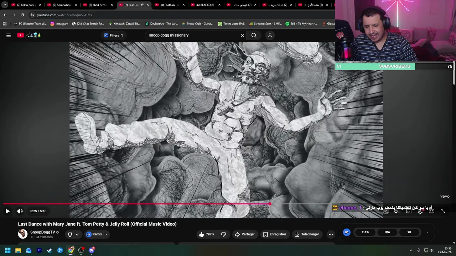Reload the current page

pos(22,15)
